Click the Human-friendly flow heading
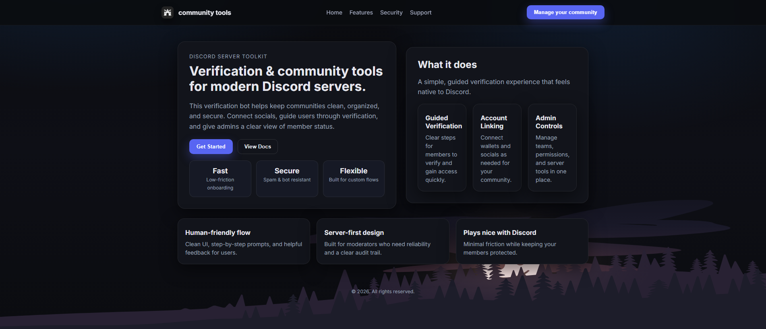Screen dimensions: 766x329 (x=218, y=232)
